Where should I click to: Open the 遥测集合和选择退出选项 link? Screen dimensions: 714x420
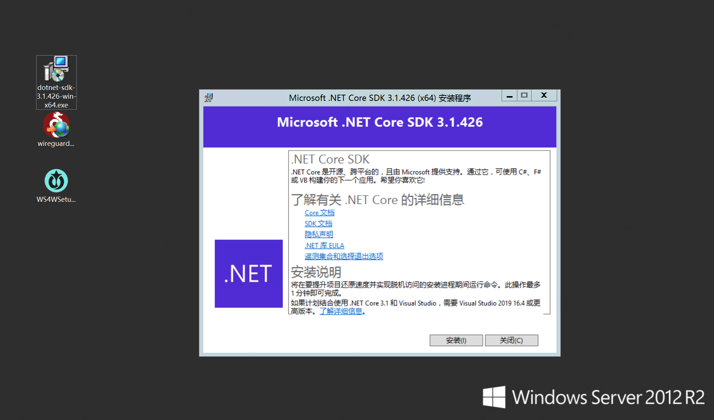(344, 256)
